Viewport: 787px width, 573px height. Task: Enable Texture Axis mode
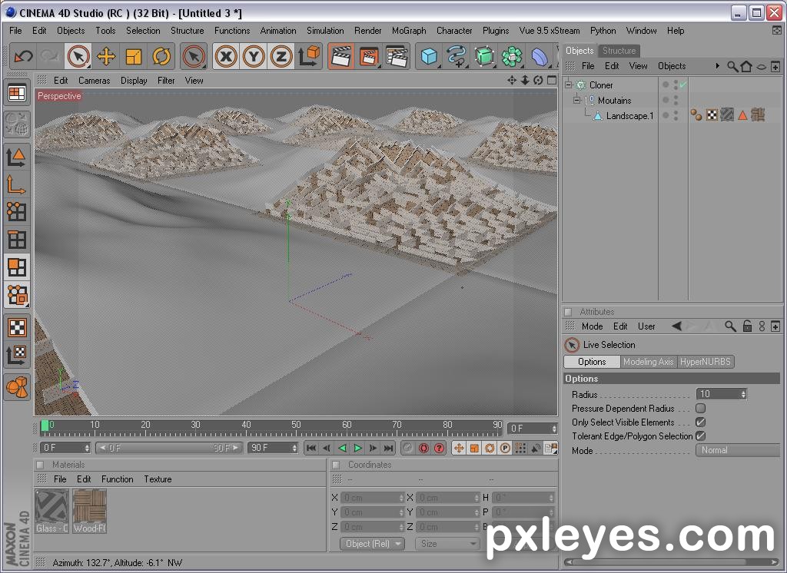pos(17,355)
